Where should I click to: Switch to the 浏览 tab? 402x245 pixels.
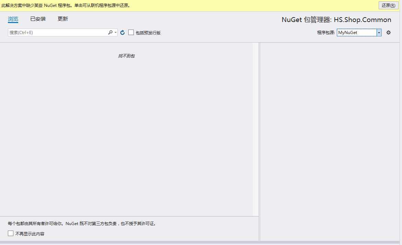[x=13, y=19]
